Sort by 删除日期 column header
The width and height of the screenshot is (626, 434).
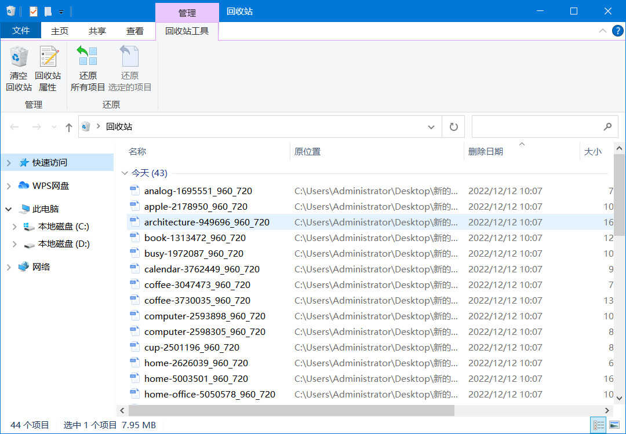pos(486,152)
